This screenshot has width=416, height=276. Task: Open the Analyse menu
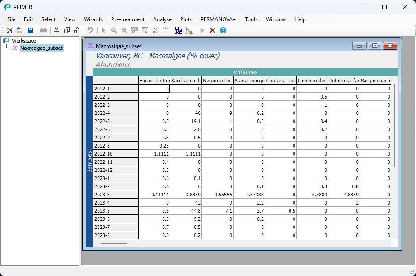pos(162,19)
